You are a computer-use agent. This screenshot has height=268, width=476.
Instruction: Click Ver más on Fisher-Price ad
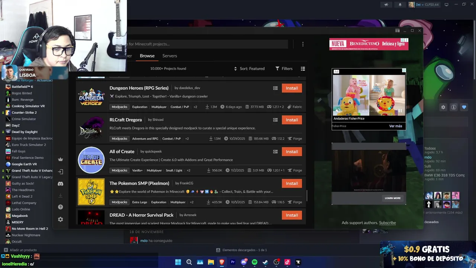tap(396, 126)
